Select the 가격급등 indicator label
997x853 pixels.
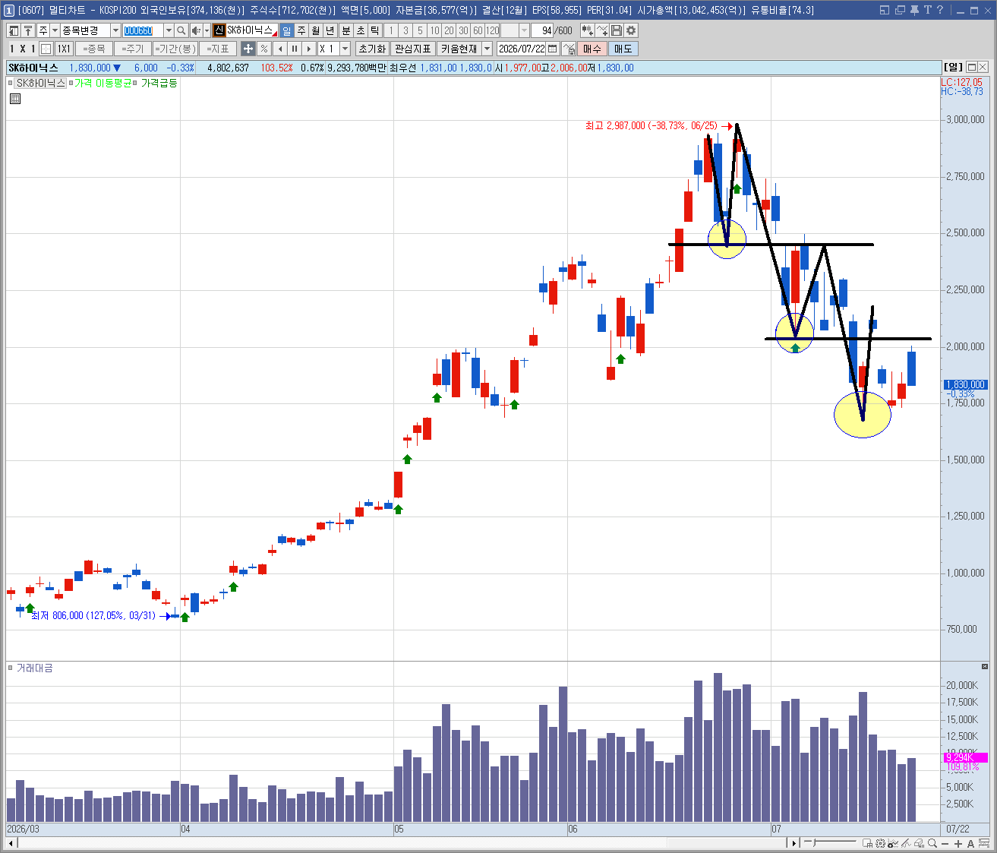tap(159, 83)
